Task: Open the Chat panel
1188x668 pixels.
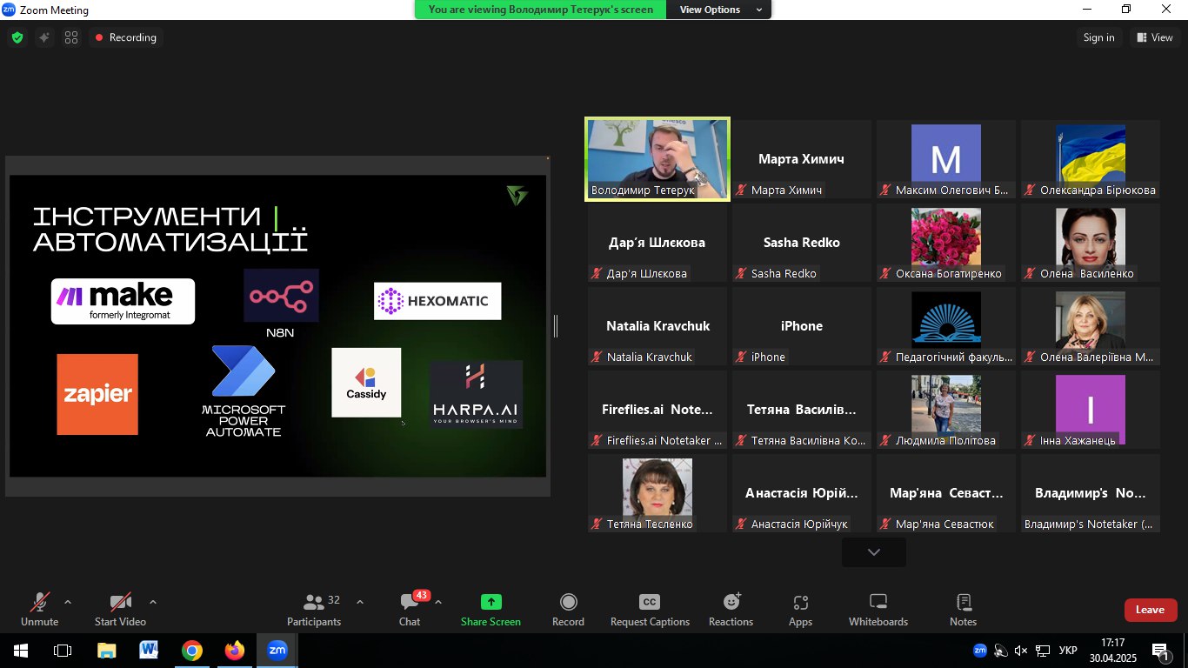Action: click(410, 609)
